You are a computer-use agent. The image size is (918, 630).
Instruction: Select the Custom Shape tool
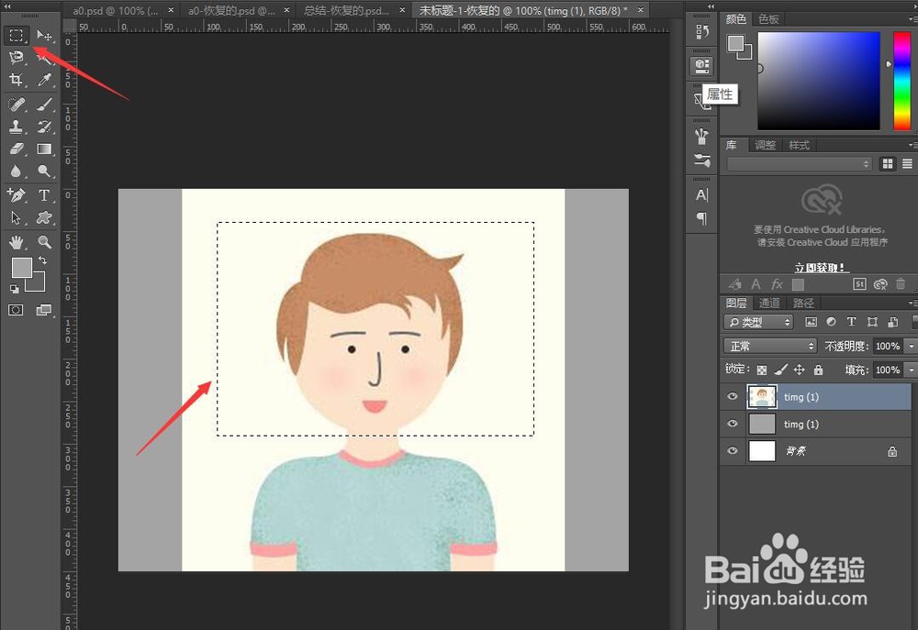44,217
